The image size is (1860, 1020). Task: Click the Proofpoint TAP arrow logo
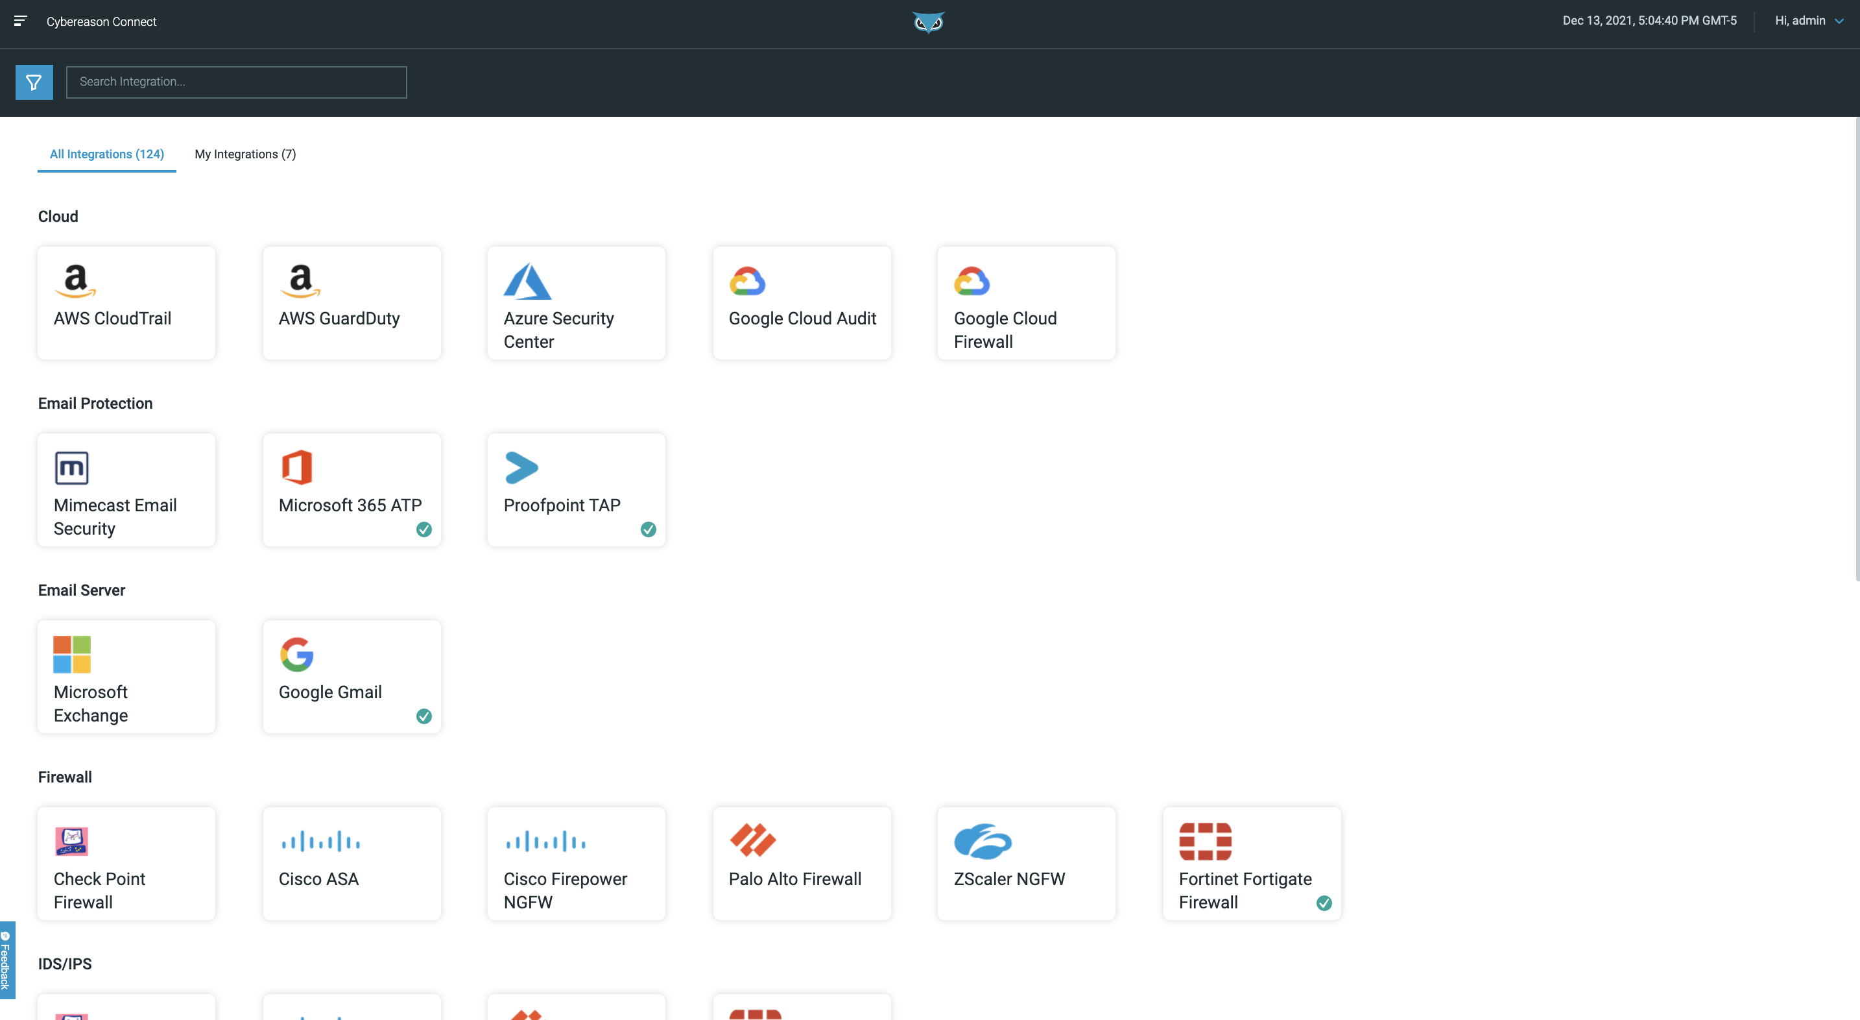click(521, 467)
